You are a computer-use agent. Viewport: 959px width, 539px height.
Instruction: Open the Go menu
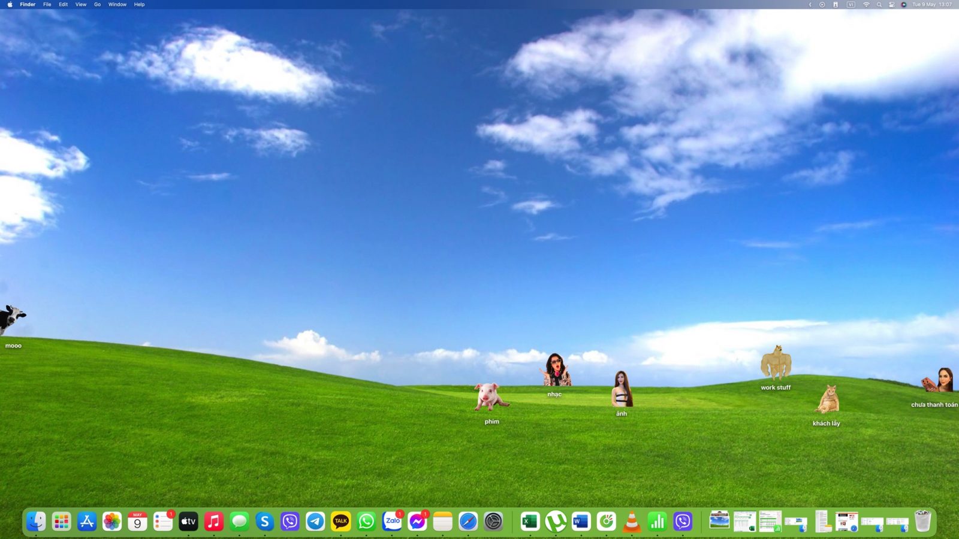click(97, 5)
